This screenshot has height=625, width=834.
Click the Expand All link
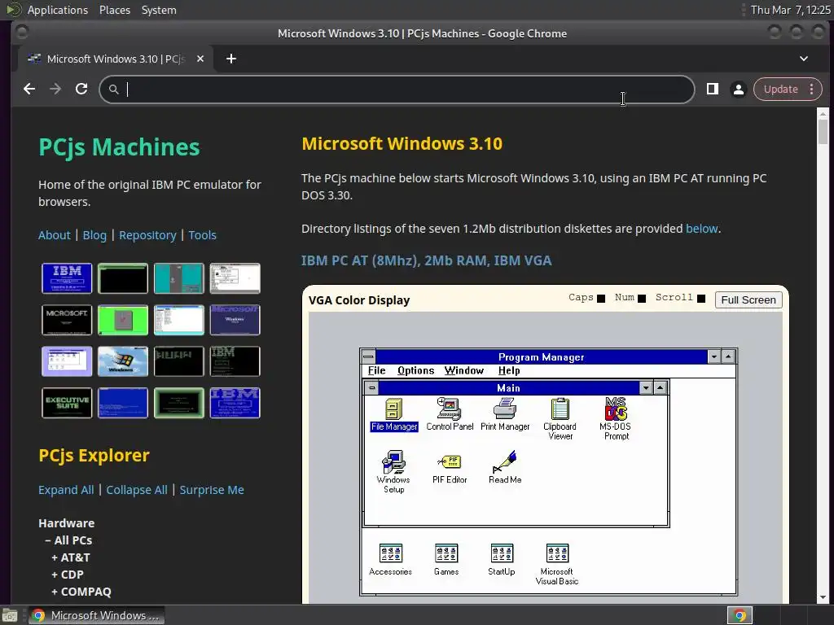(x=66, y=490)
